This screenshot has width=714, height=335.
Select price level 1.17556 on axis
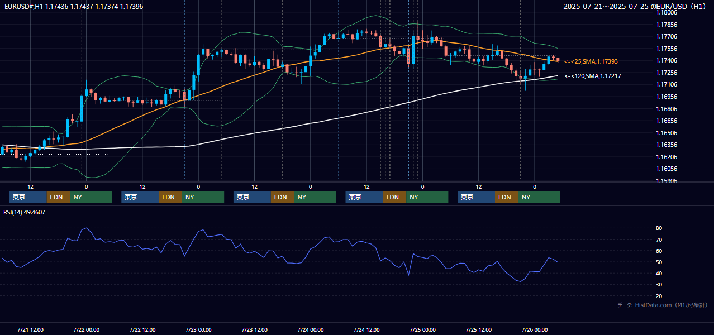(x=667, y=49)
